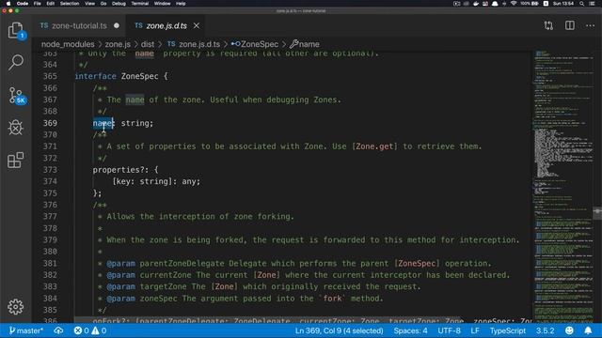This screenshot has width=602, height=338.
Task: Open the Selection menu
Action: 70,4
